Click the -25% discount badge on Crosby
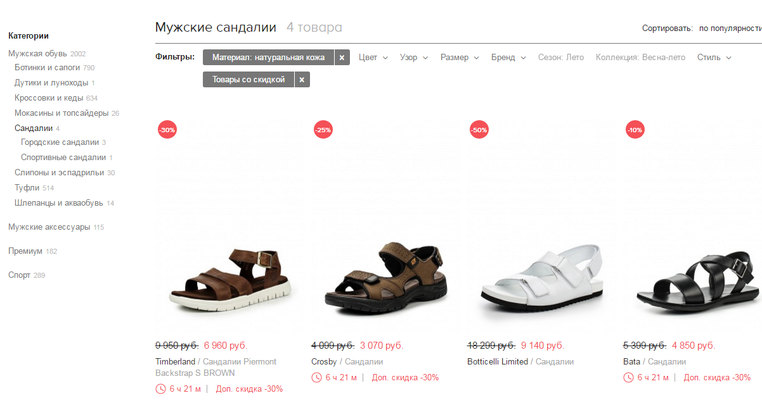762x405 pixels. click(323, 130)
